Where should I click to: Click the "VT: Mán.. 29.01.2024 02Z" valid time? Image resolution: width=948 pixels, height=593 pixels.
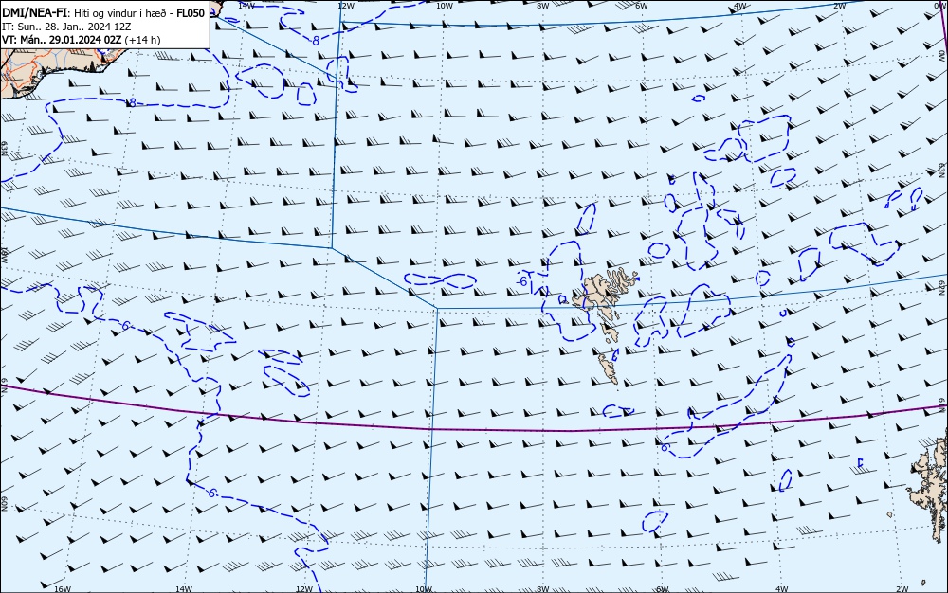click(62, 40)
